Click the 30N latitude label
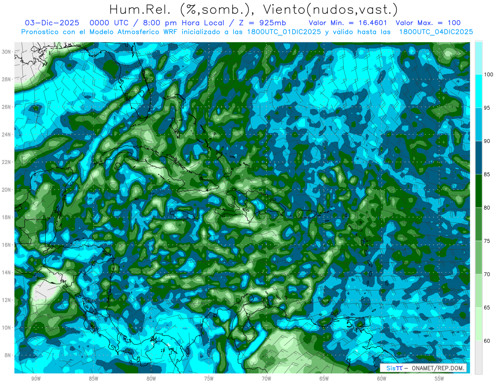 [7, 52]
